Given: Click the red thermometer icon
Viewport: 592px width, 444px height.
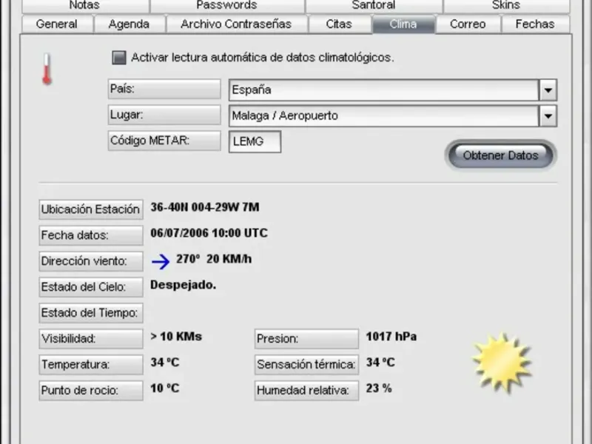Looking at the screenshot, I should 47,69.
